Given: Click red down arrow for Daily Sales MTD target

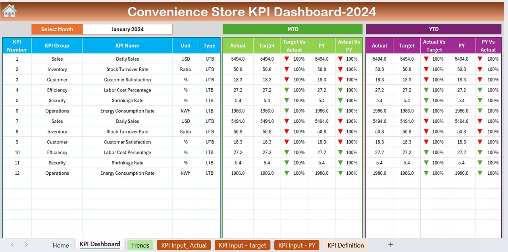Looking at the screenshot, I should point(287,59).
